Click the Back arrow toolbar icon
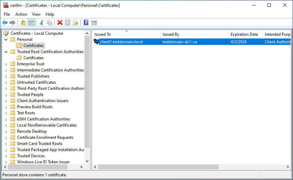Image resolution: width=293 pixels, height=180 pixels. click(5, 22)
